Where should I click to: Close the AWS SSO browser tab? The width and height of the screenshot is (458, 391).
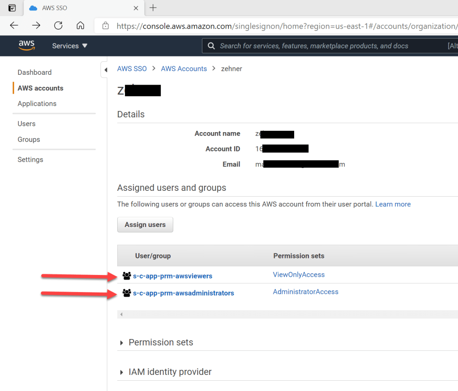tap(136, 8)
